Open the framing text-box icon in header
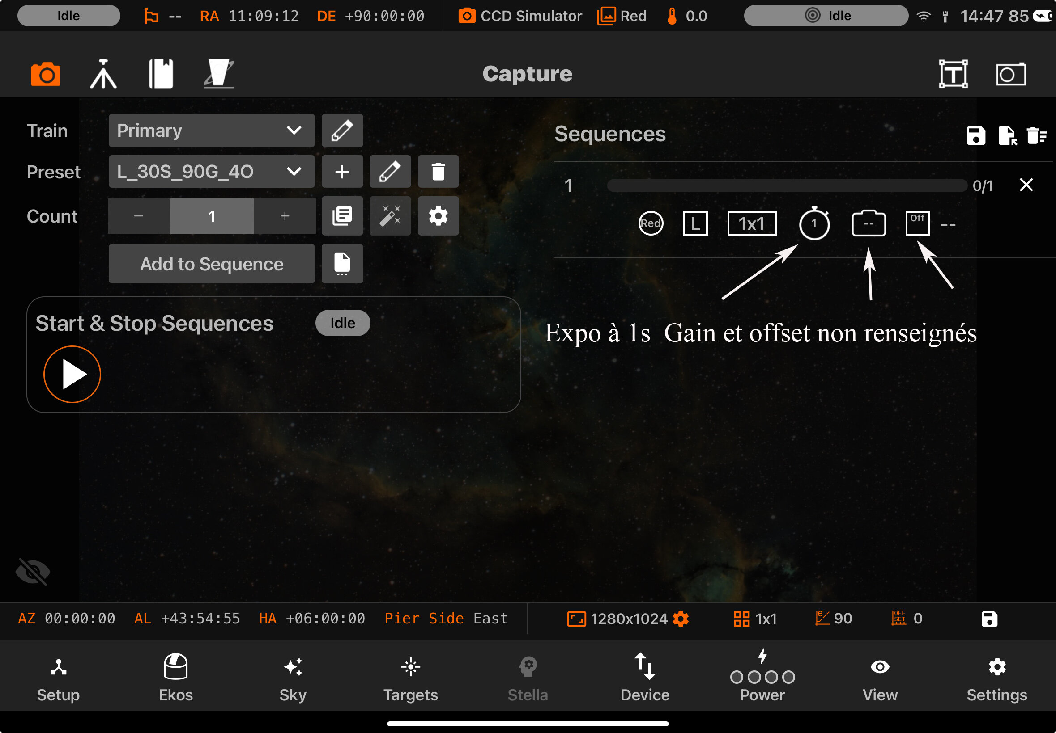The image size is (1056, 733). tap(953, 74)
